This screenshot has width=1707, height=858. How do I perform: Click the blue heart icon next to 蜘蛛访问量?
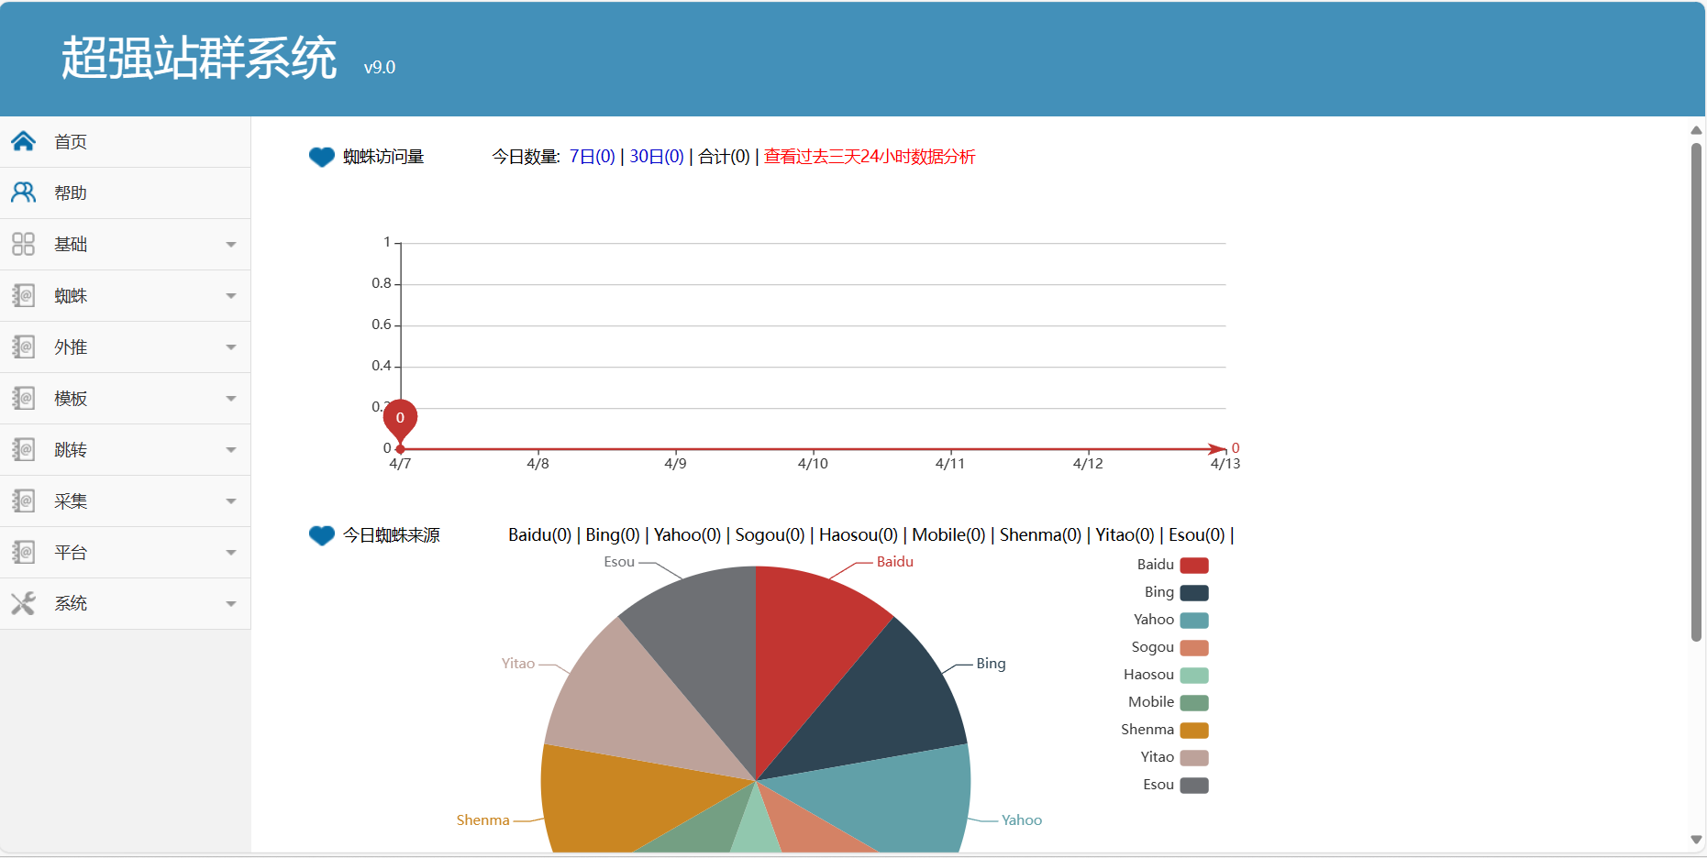pos(322,157)
